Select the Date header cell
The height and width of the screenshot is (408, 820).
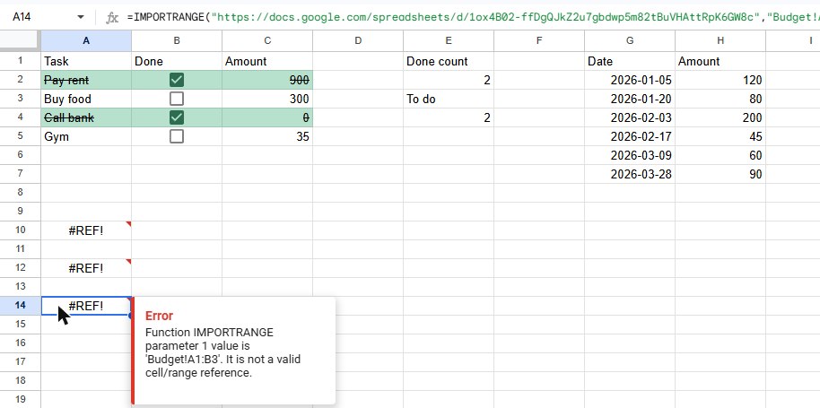630,61
